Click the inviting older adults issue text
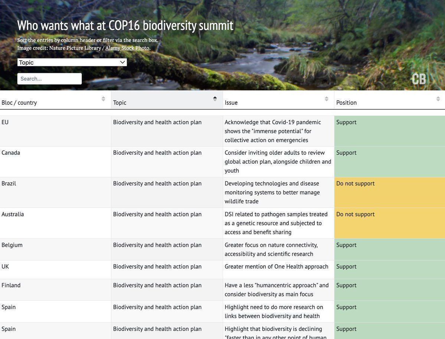 [x=278, y=162]
